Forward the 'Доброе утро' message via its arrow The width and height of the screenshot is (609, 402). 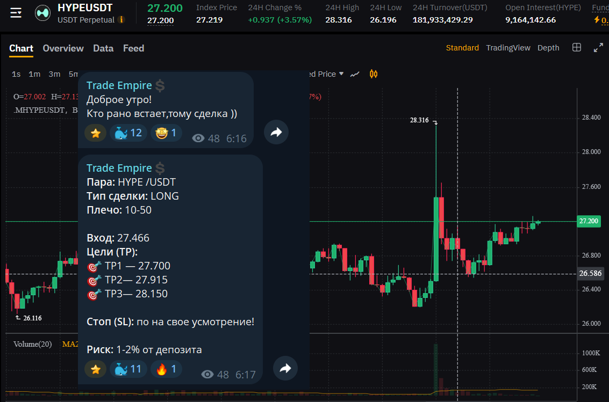coord(276,132)
